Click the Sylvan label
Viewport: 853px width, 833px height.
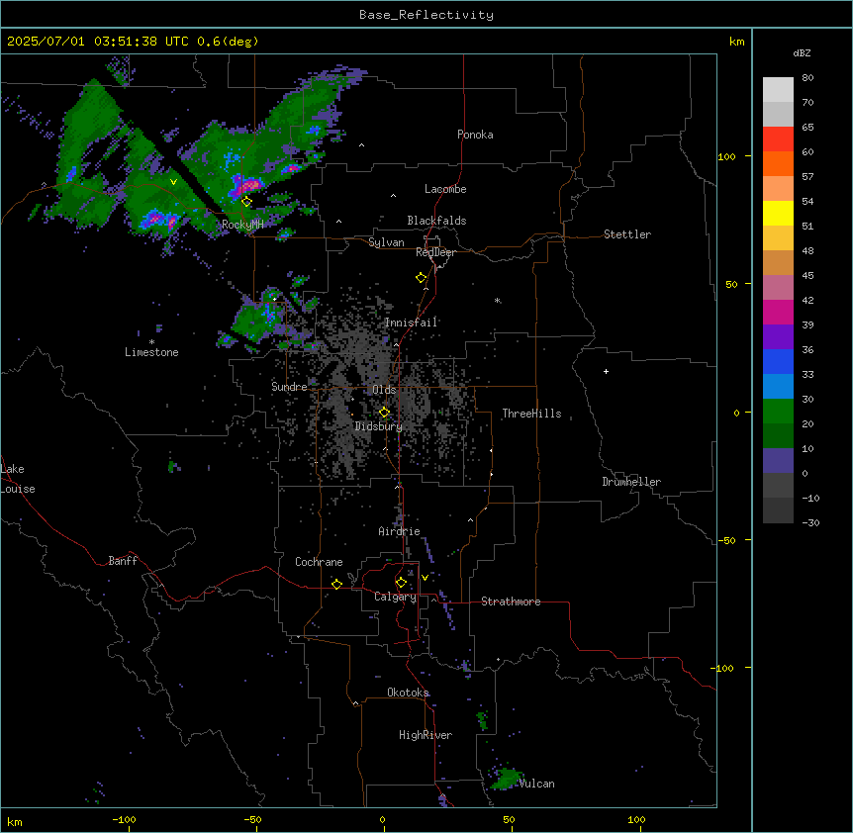(386, 242)
